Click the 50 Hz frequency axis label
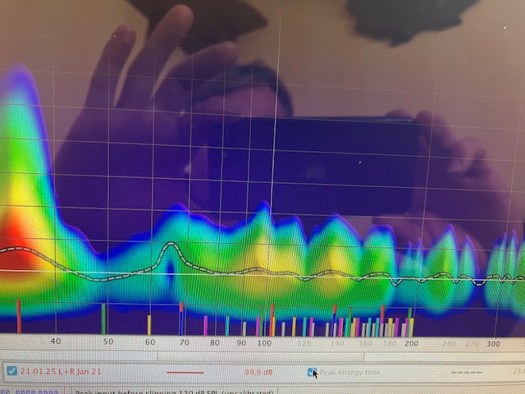The height and width of the screenshot is (394, 525). coord(107,341)
